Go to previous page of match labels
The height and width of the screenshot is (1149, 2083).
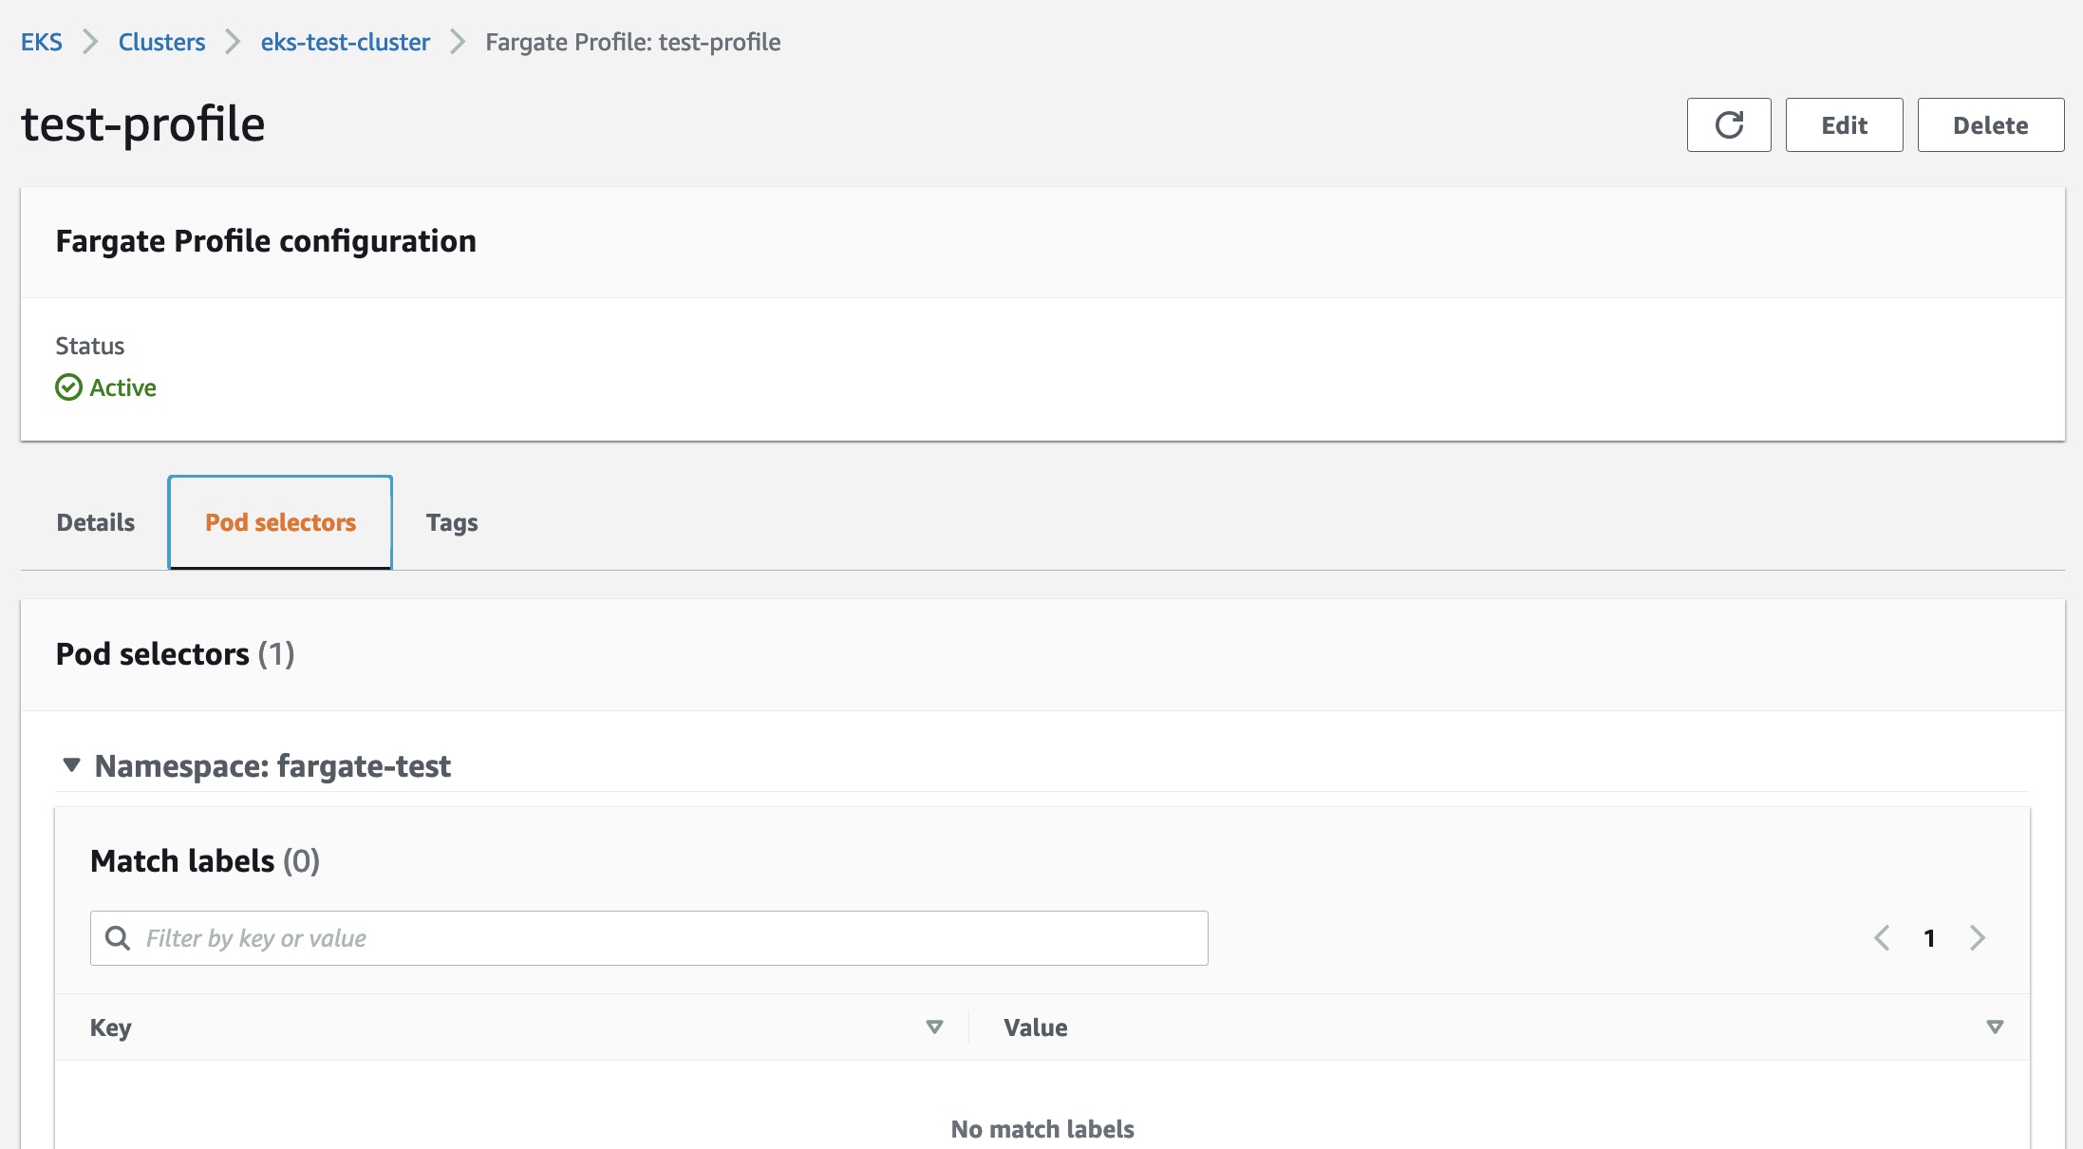pyautogui.click(x=1882, y=938)
